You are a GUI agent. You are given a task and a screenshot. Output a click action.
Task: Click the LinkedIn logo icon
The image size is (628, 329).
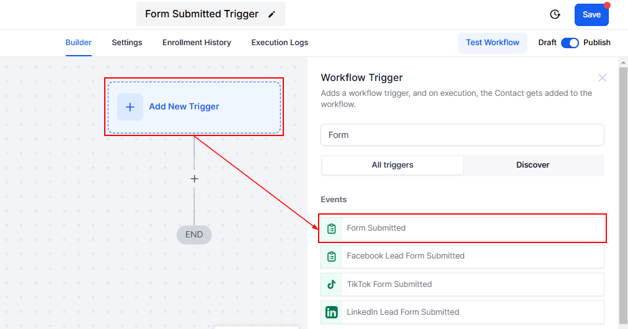(x=332, y=312)
